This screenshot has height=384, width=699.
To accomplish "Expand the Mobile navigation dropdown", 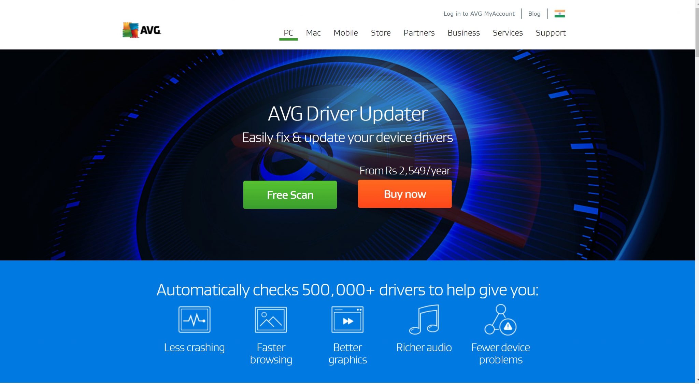I will 345,32.
